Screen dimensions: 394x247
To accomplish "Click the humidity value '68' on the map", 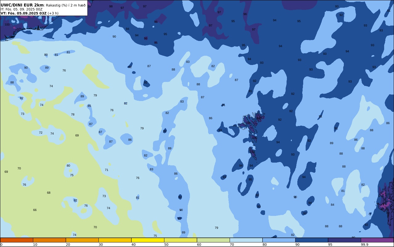I will click(49, 193).
